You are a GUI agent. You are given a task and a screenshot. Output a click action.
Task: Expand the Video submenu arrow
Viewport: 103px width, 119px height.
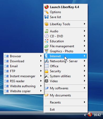(x=84, y=81)
